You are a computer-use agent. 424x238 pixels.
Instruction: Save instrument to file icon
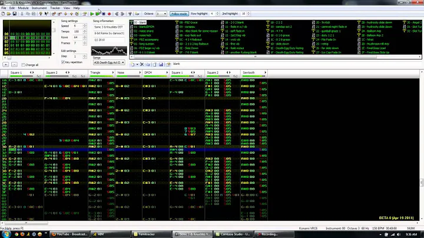161,64
